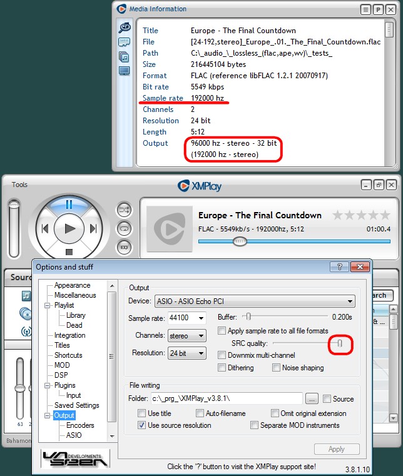Enable Downmix multi-channel checkbox

coord(222,355)
